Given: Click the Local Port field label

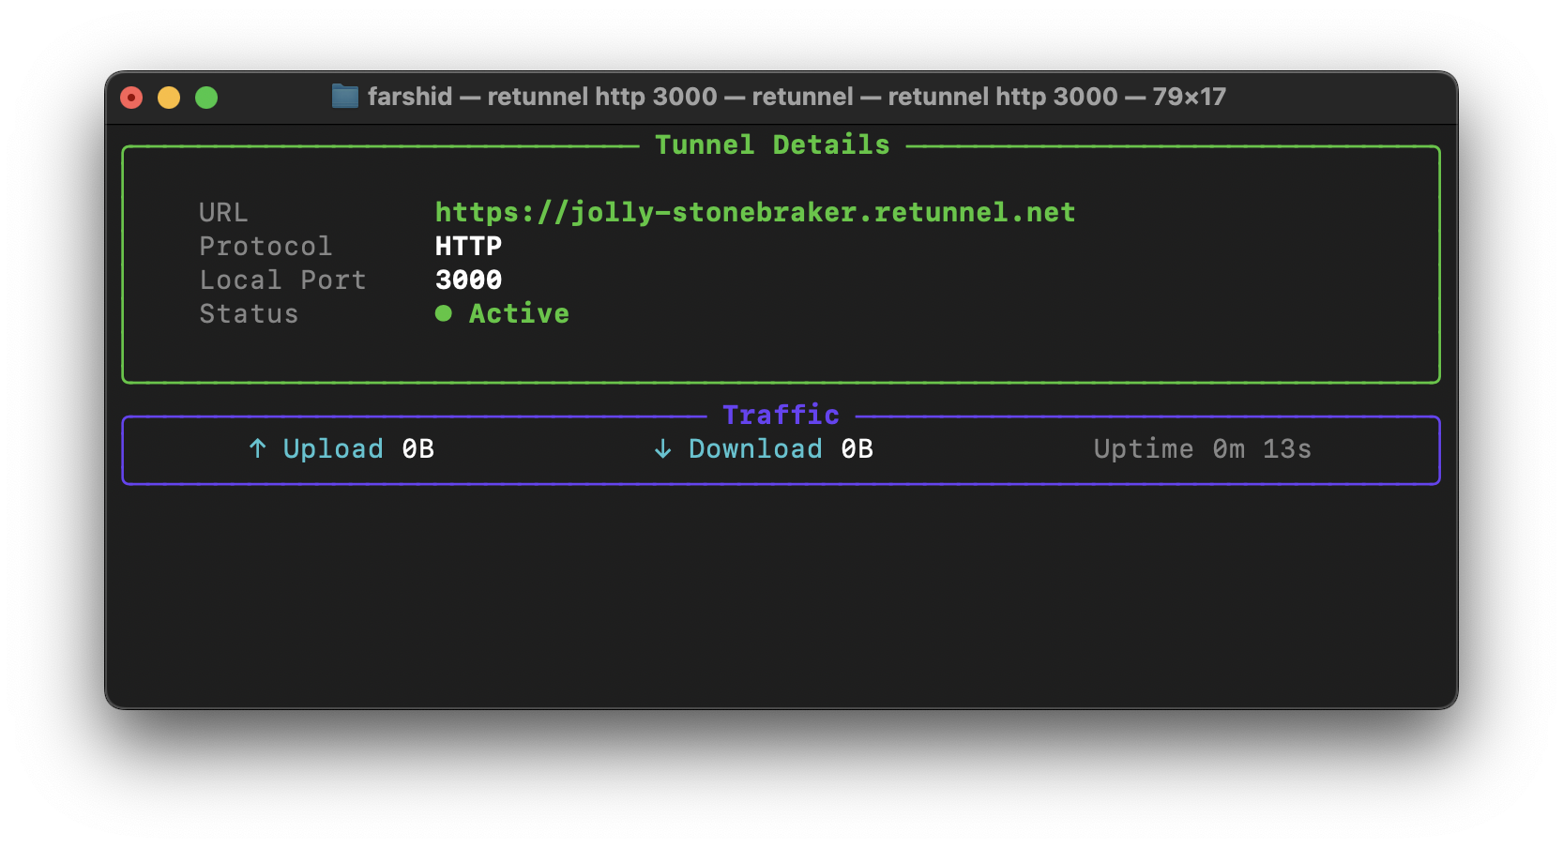Looking at the screenshot, I should pyautogui.click(x=282, y=280).
